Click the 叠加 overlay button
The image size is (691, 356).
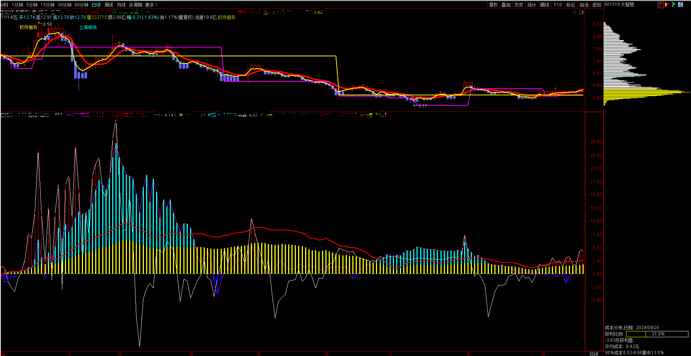[x=506, y=5]
